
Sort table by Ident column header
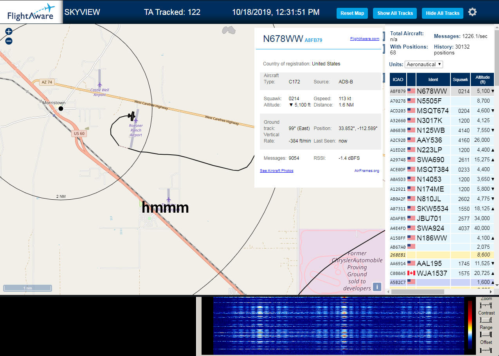(x=433, y=80)
